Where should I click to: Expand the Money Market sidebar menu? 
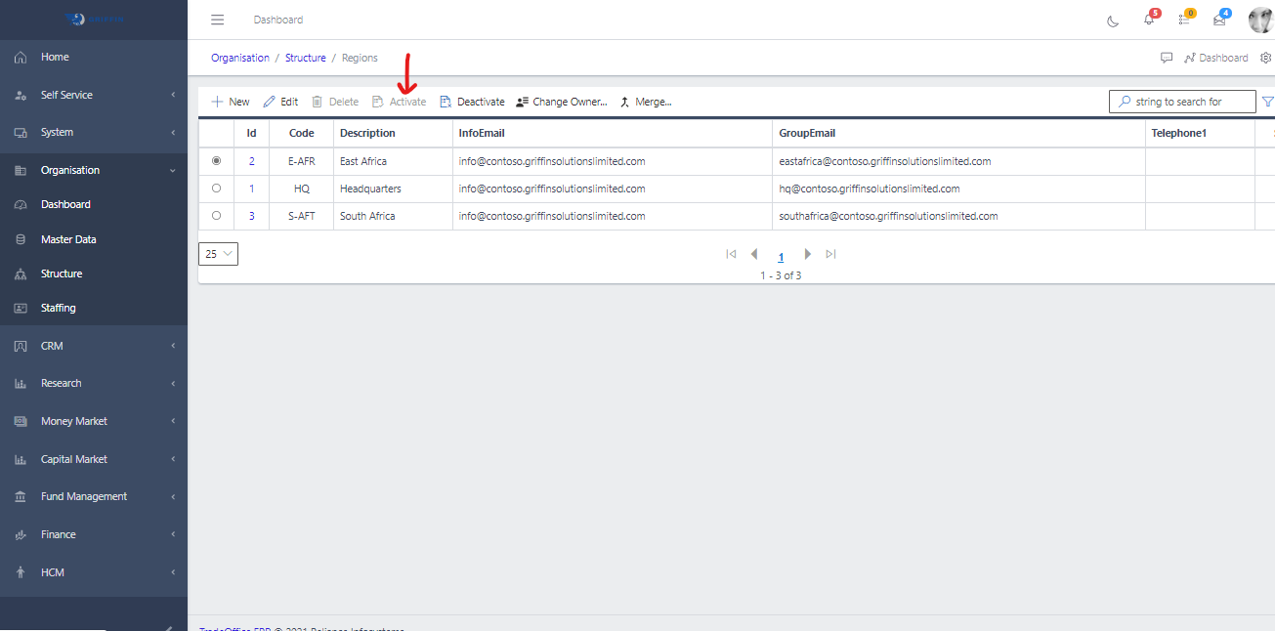point(94,421)
